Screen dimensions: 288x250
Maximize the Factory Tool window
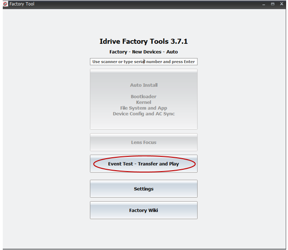tap(273, 4)
